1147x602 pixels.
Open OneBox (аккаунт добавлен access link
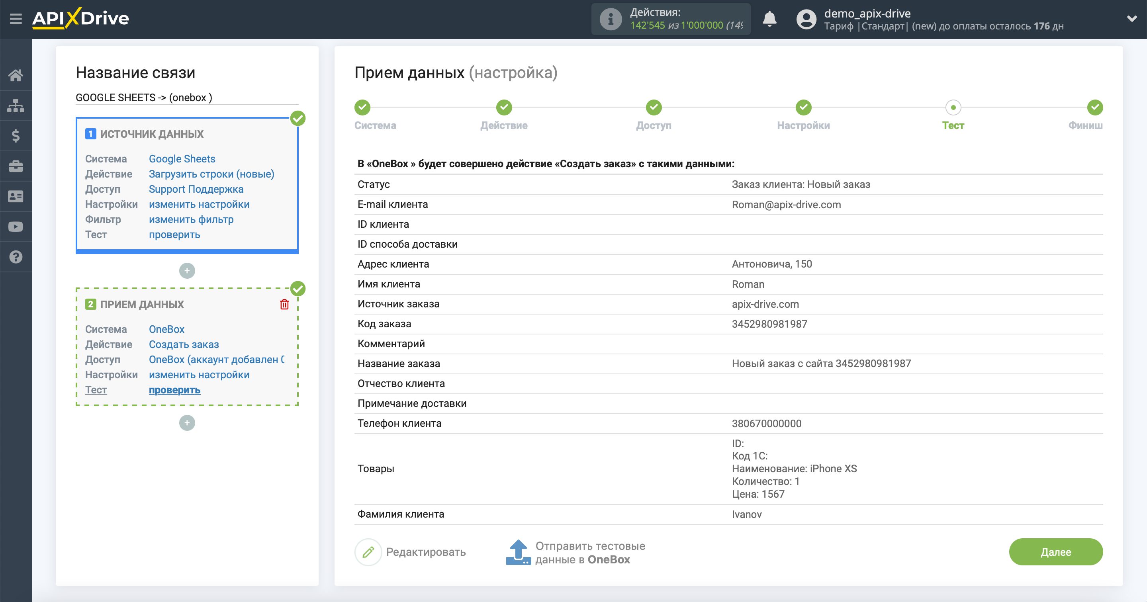pyautogui.click(x=216, y=360)
